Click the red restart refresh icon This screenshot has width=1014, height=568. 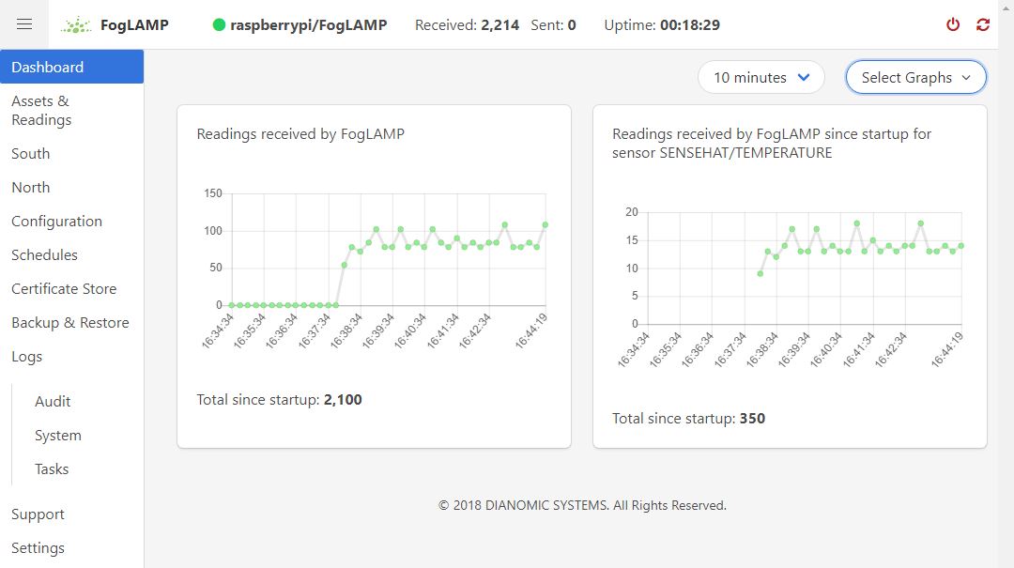click(x=983, y=25)
